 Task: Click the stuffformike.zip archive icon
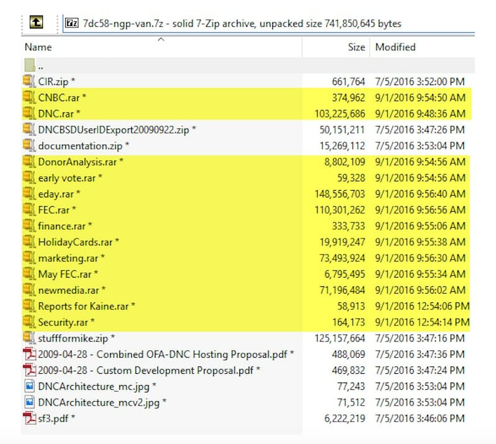point(29,338)
